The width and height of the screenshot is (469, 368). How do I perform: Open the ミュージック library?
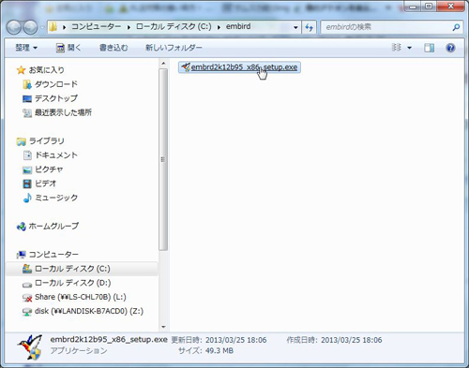click(56, 198)
